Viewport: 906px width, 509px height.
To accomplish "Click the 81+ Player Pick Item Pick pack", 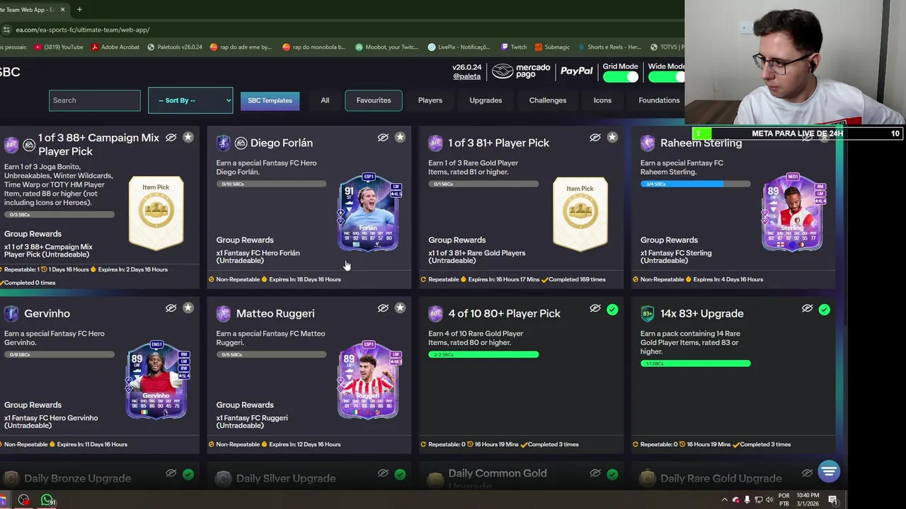I will pyautogui.click(x=580, y=213).
